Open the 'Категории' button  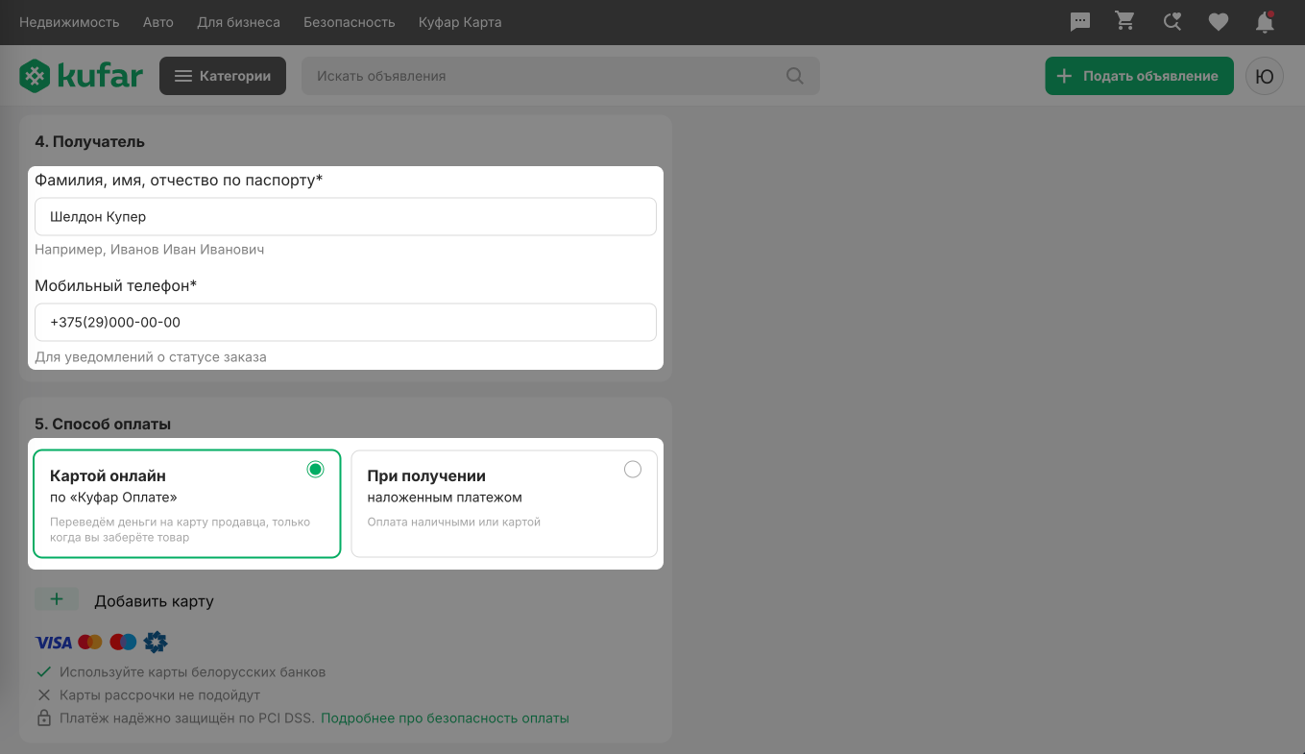click(223, 76)
